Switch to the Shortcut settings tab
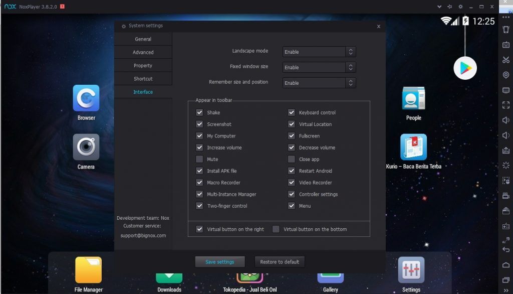 143,78
